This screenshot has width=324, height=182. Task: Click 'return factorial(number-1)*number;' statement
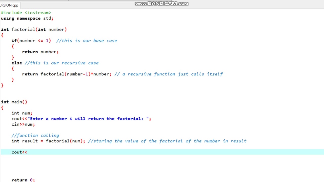(67, 74)
